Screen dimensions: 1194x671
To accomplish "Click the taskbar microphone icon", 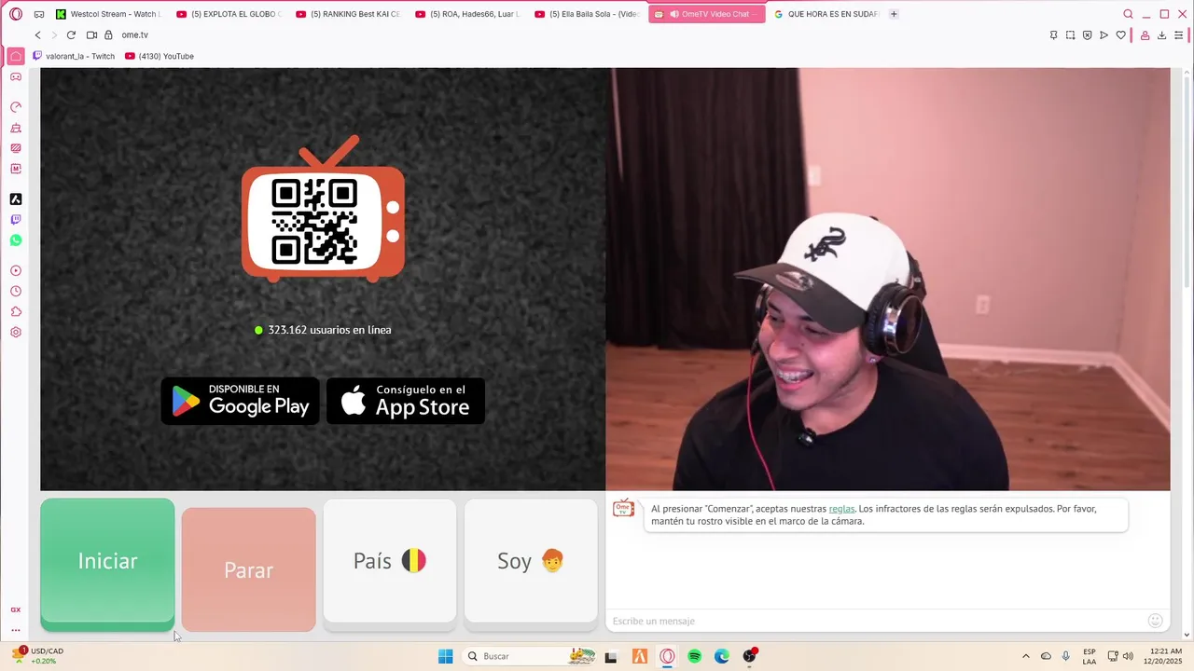I will (x=1066, y=656).
